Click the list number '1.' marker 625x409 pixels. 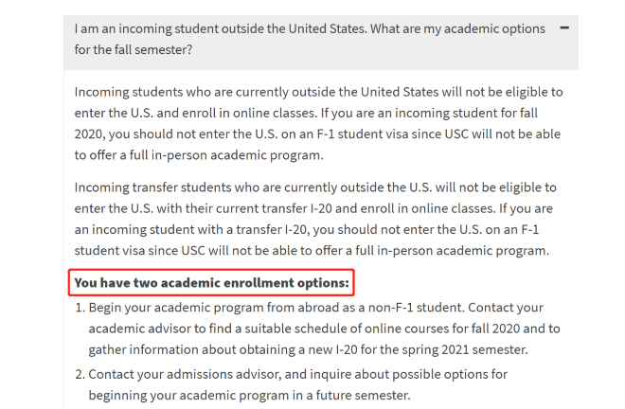click(80, 309)
